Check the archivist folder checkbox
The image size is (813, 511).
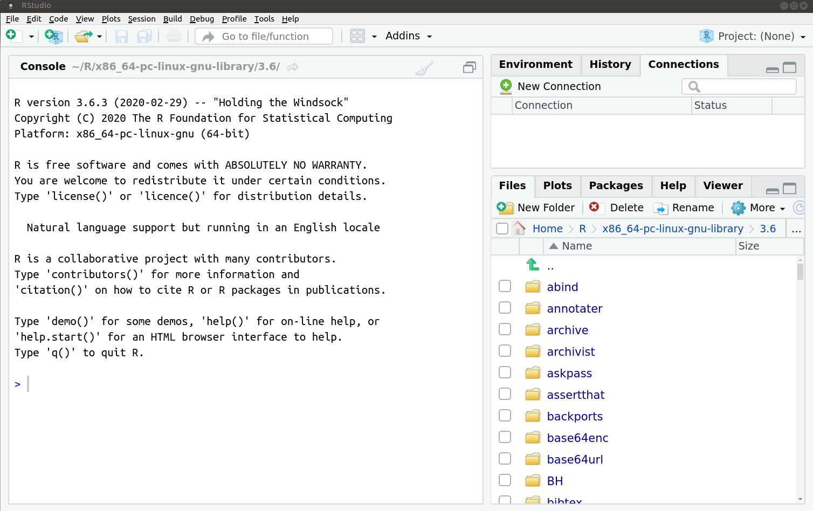tap(505, 351)
